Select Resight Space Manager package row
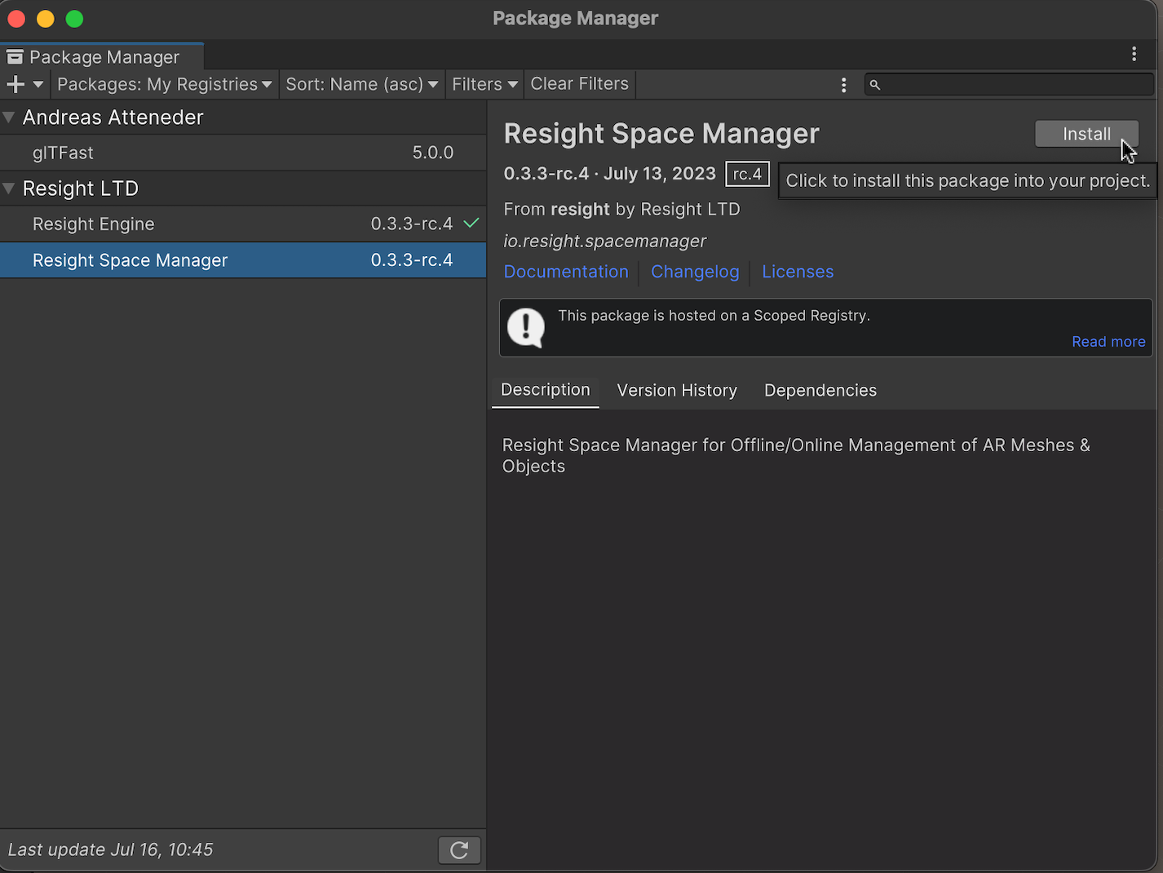1163x873 pixels. (x=243, y=260)
